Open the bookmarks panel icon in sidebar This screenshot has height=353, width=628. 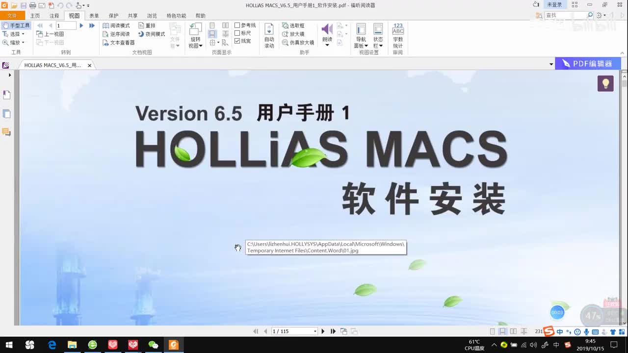click(x=7, y=95)
